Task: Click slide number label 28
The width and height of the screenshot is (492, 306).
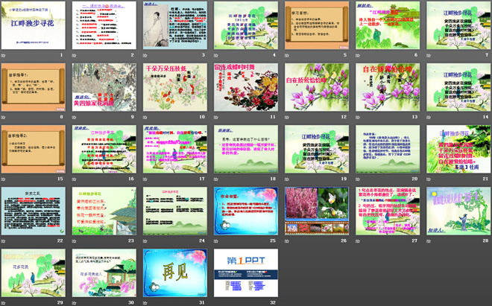Action: click(486, 240)
